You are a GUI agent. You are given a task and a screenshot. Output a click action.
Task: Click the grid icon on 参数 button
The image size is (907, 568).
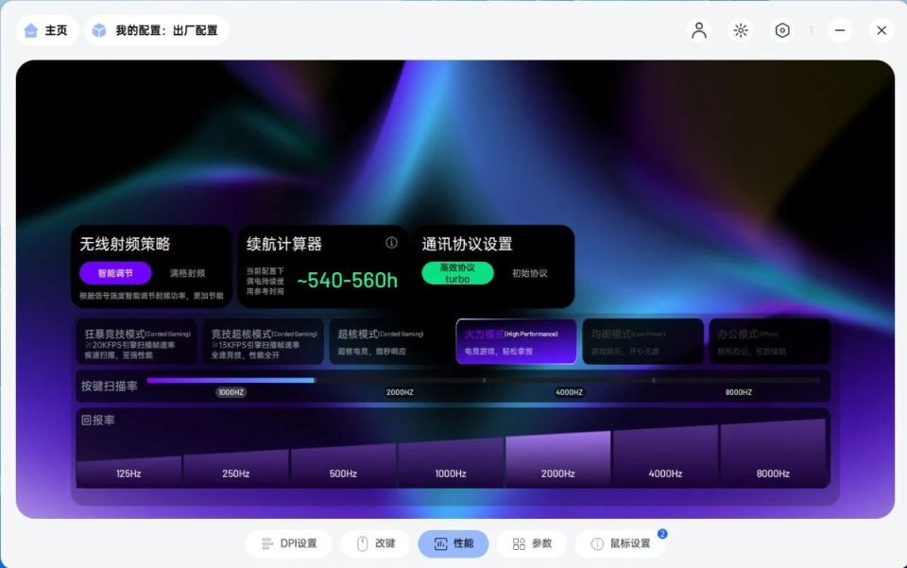518,543
